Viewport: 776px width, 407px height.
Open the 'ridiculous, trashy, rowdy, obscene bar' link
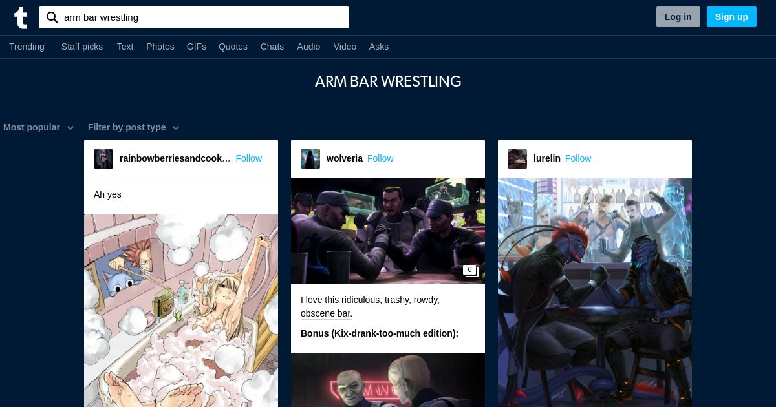pos(370,307)
